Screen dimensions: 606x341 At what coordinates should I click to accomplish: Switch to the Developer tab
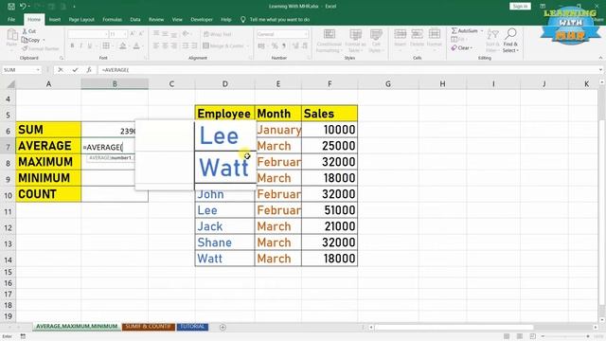(x=202, y=19)
